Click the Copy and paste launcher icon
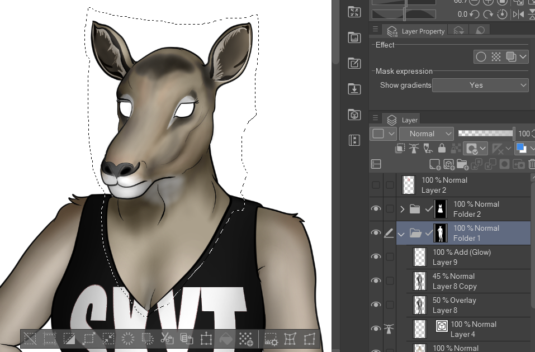 click(187, 339)
